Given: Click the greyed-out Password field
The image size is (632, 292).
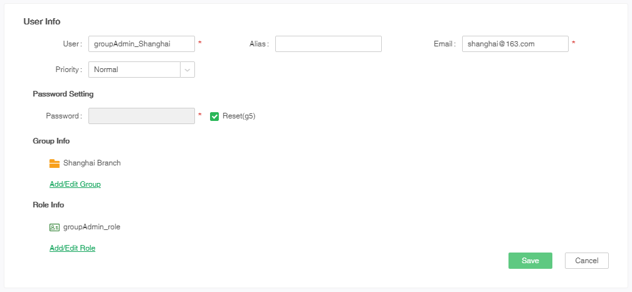Looking at the screenshot, I should pos(142,116).
